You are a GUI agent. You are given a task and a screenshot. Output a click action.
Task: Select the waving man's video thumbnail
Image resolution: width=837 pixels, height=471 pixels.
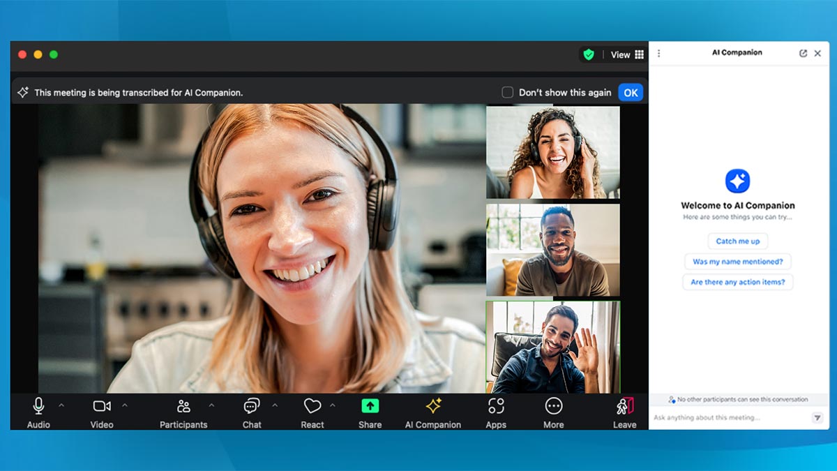point(552,347)
